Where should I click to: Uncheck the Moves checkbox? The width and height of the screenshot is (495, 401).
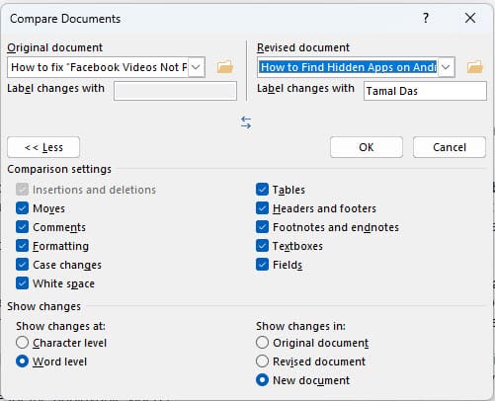point(22,208)
